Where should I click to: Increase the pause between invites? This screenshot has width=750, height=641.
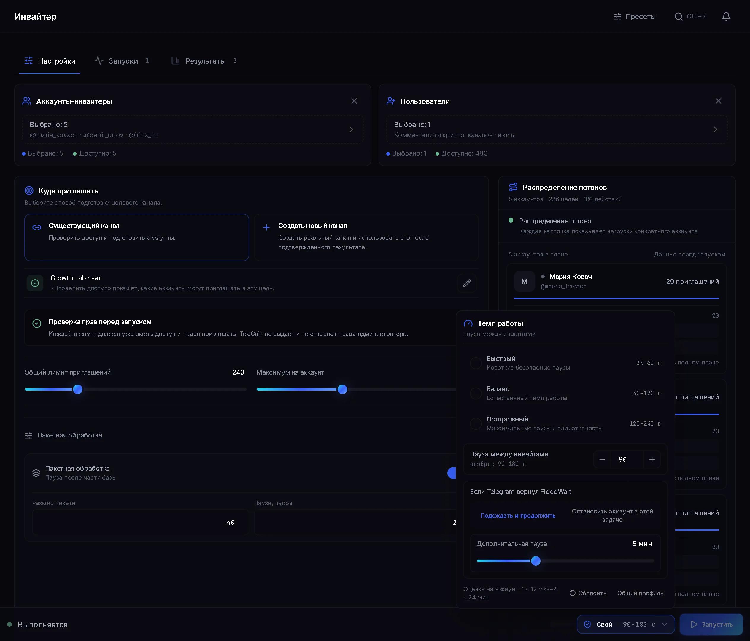[652, 459]
